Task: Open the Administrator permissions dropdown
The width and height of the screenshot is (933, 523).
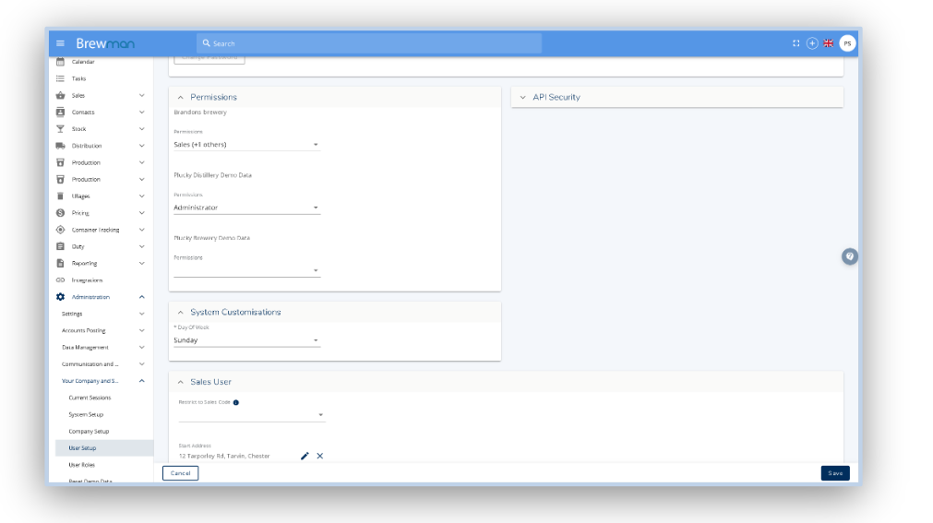Action: 246,208
